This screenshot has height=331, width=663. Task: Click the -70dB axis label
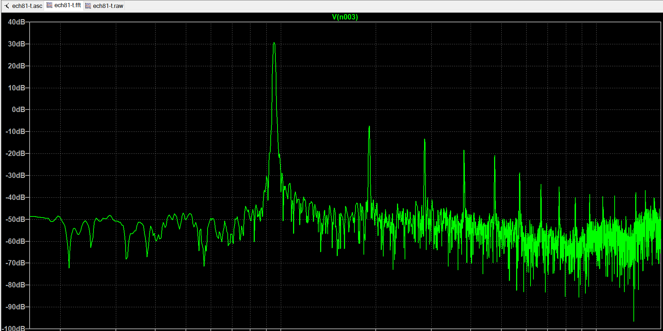click(16, 263)
